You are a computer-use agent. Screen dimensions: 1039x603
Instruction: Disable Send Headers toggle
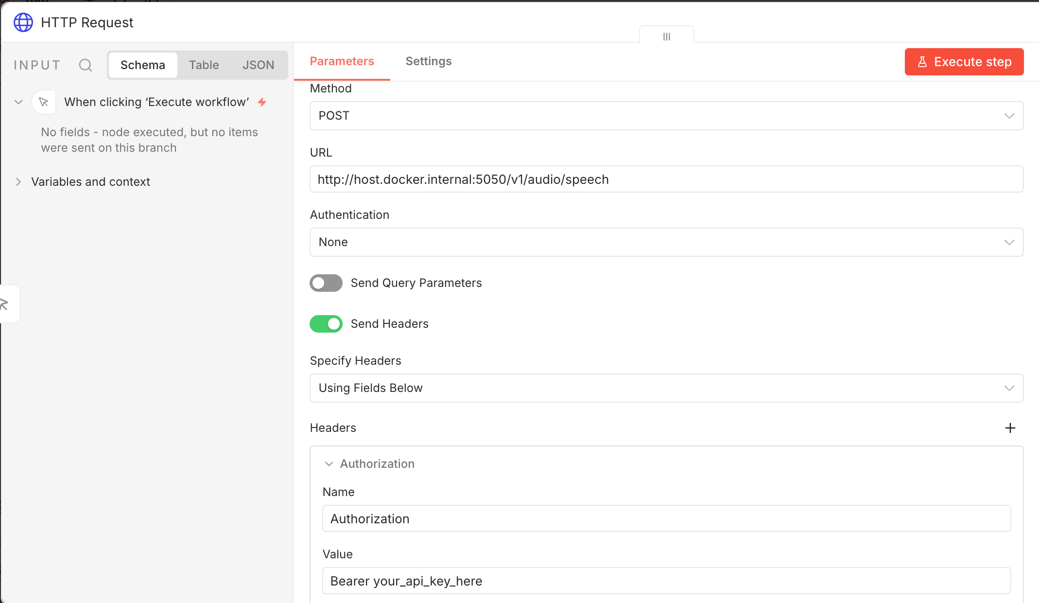[x=326, y=324]
